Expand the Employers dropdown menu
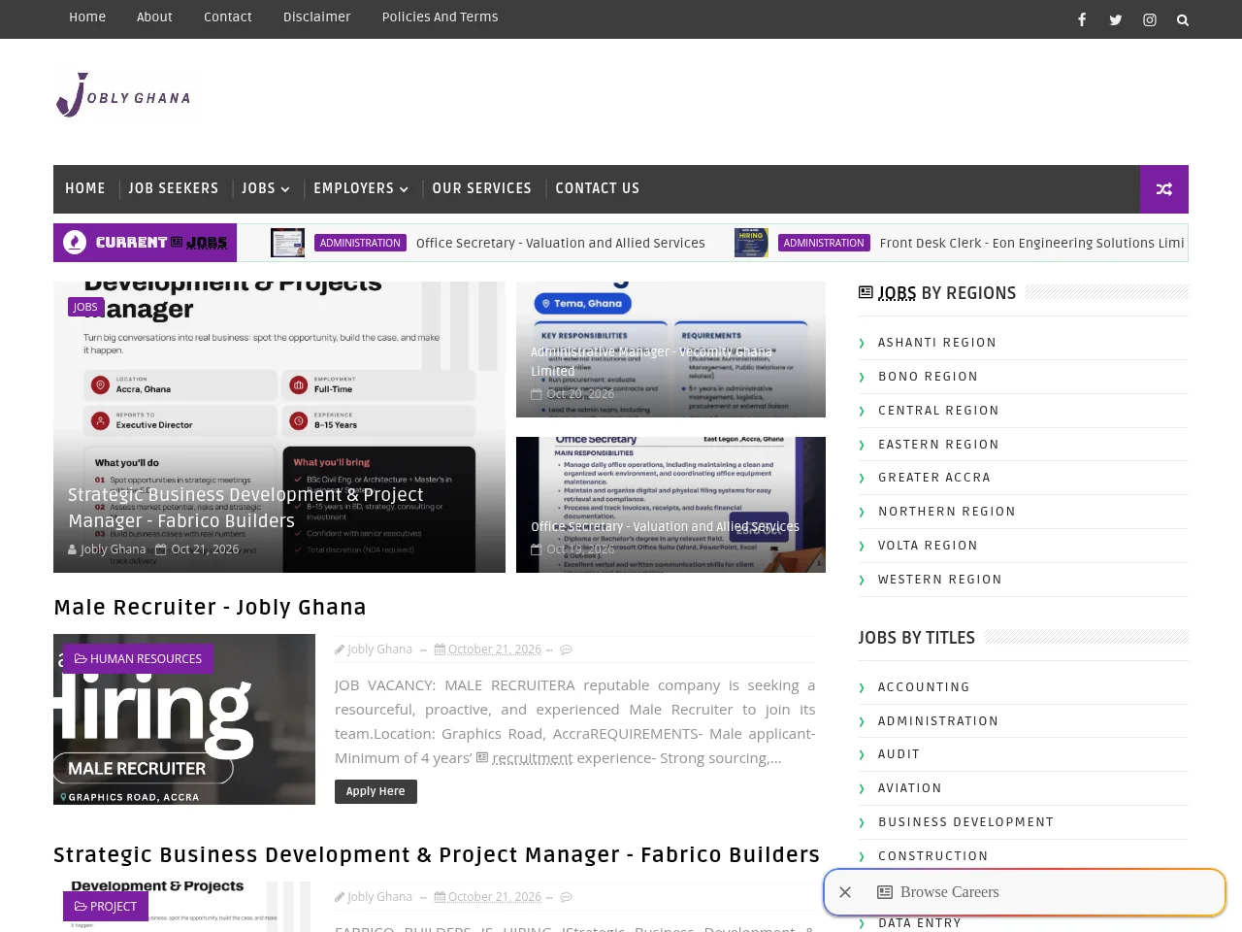The width and height of the screenshot is (1242, 932). pos(361,188)
